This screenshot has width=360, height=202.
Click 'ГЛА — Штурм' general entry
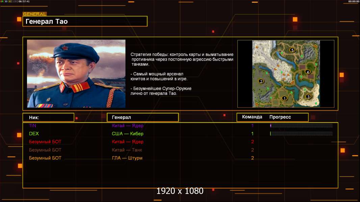pos(127,158)
